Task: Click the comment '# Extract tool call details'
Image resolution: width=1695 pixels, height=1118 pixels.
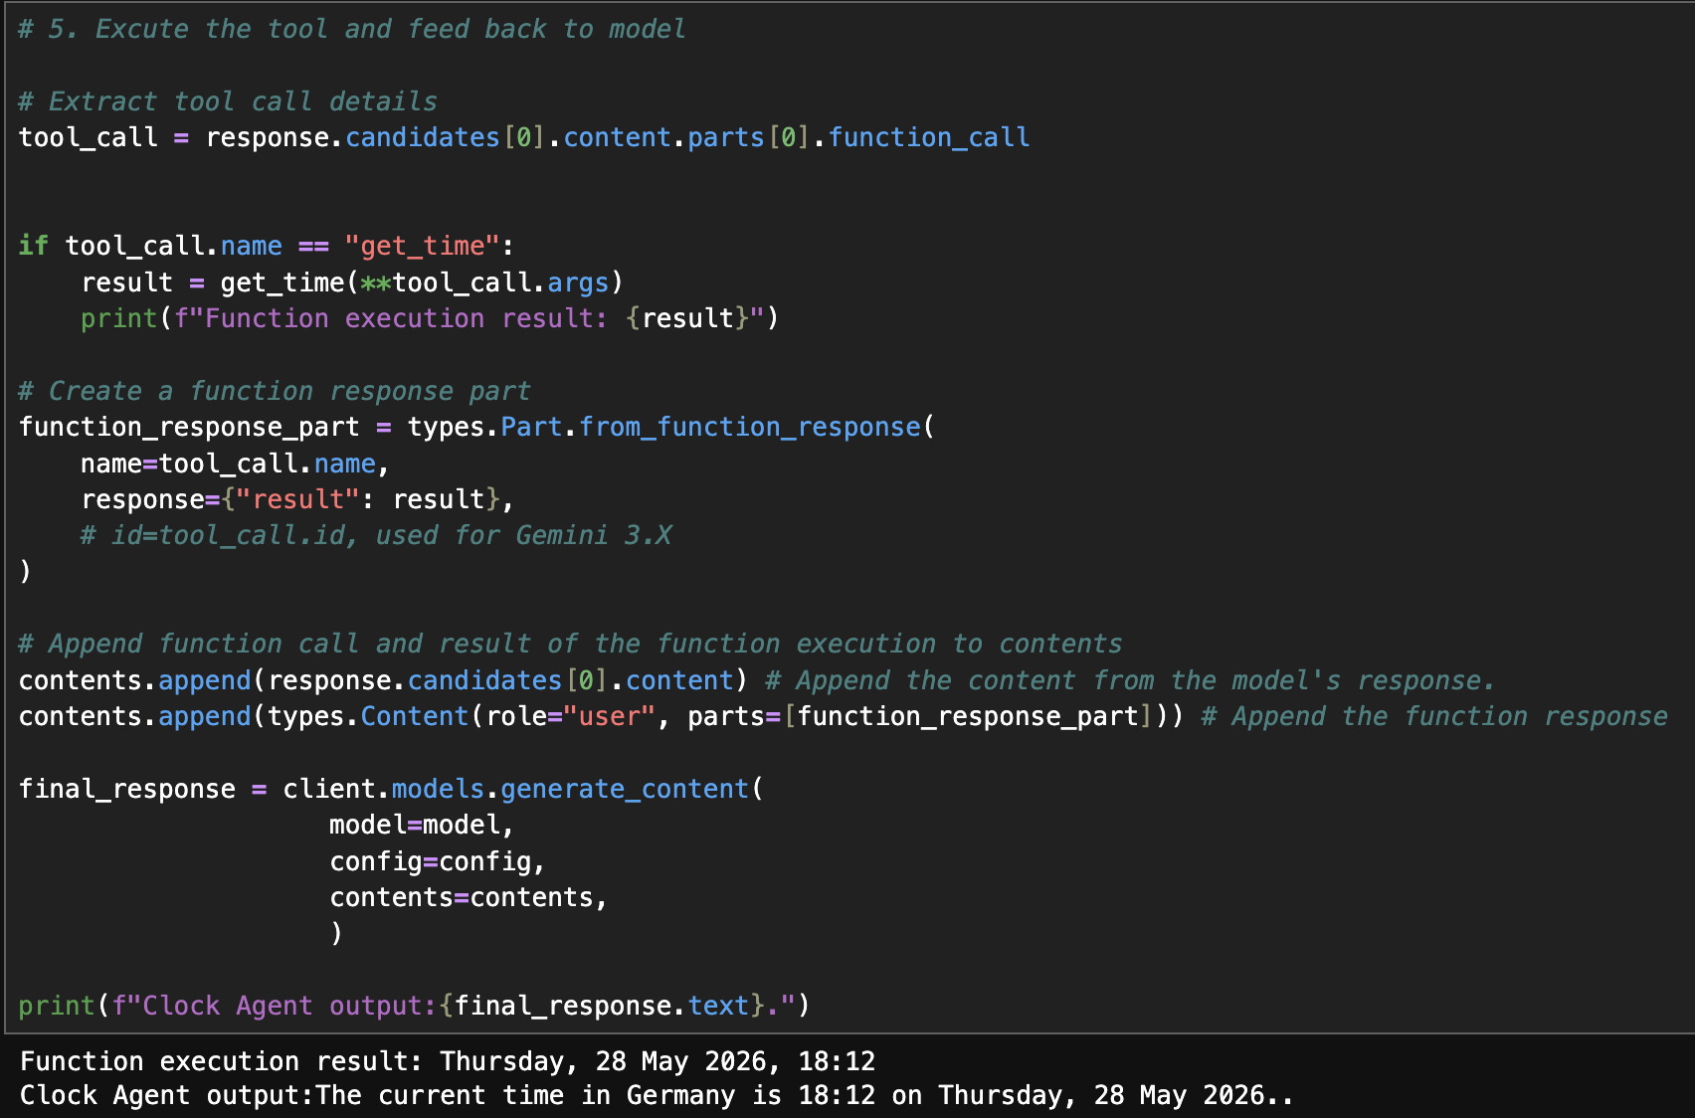Action: pos(228,101)
